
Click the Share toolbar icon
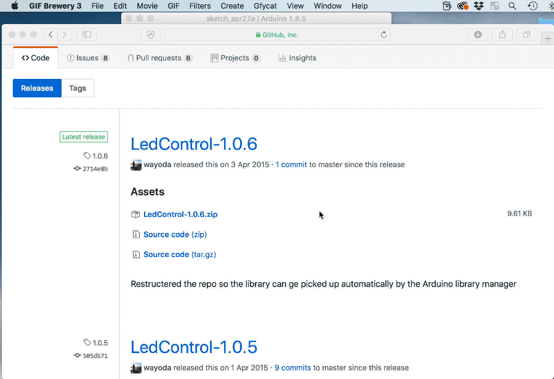click(502, 35)
